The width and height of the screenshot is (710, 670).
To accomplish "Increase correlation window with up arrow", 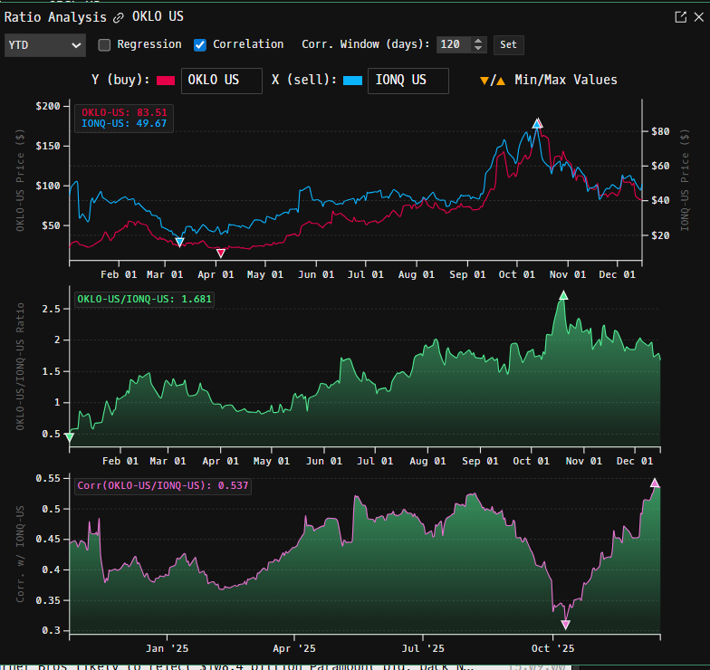I will 478,41.
